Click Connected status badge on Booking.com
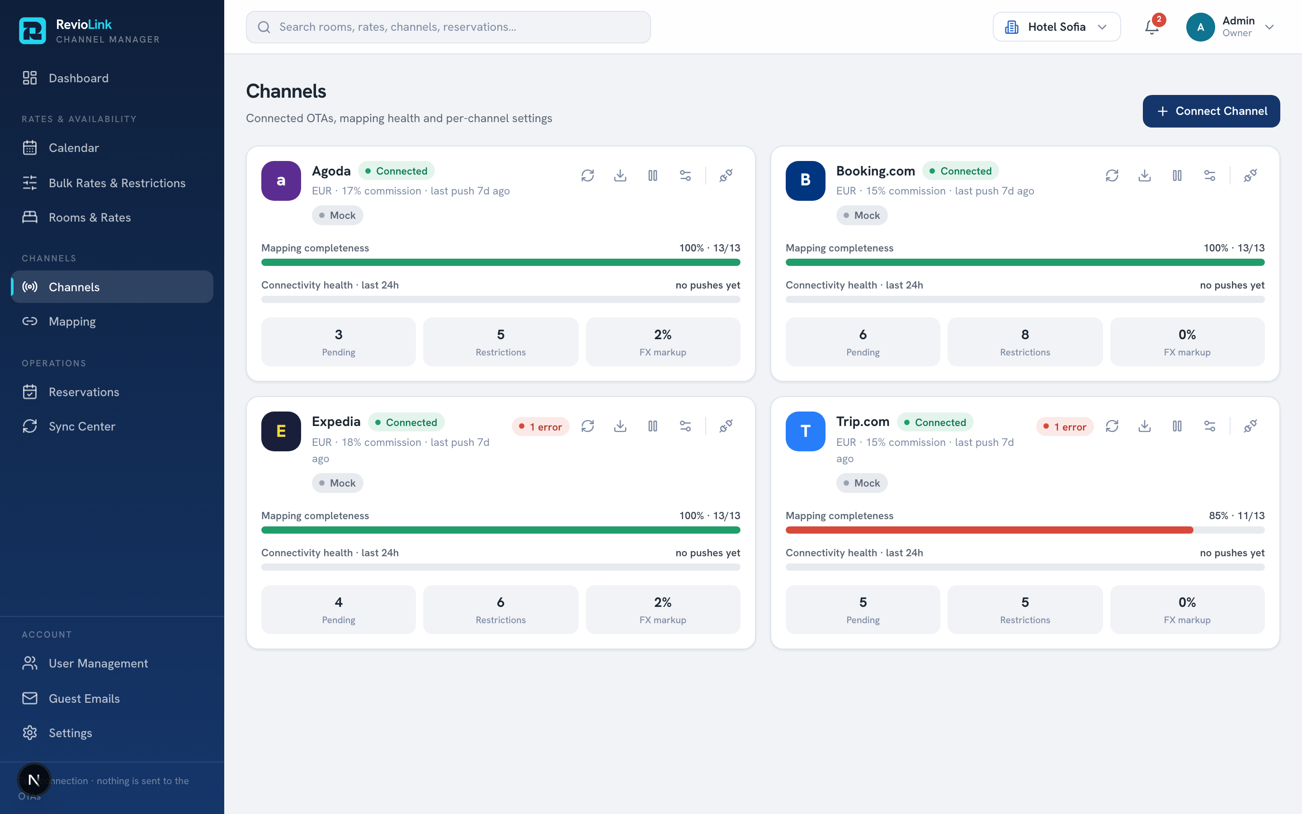This screenshot has width=1302, height=814. [x=960, y=171]
